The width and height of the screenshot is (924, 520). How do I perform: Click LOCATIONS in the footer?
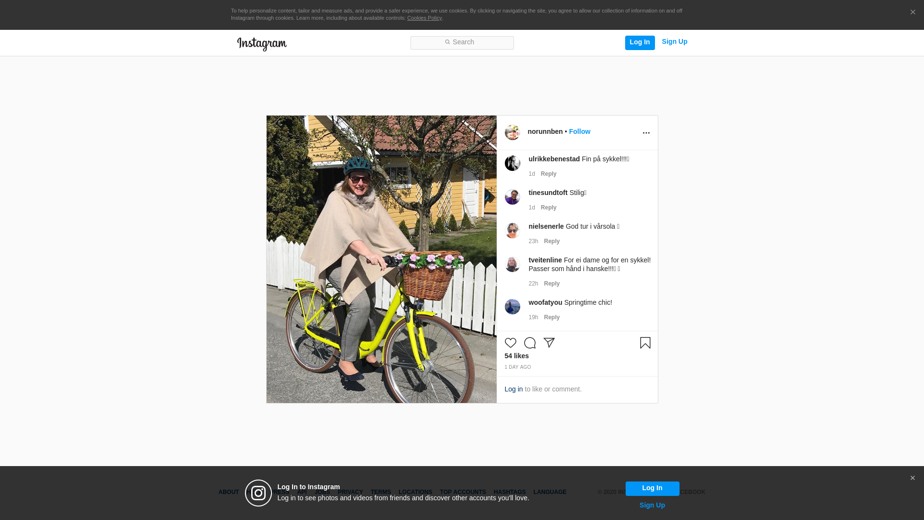[415, 492]
